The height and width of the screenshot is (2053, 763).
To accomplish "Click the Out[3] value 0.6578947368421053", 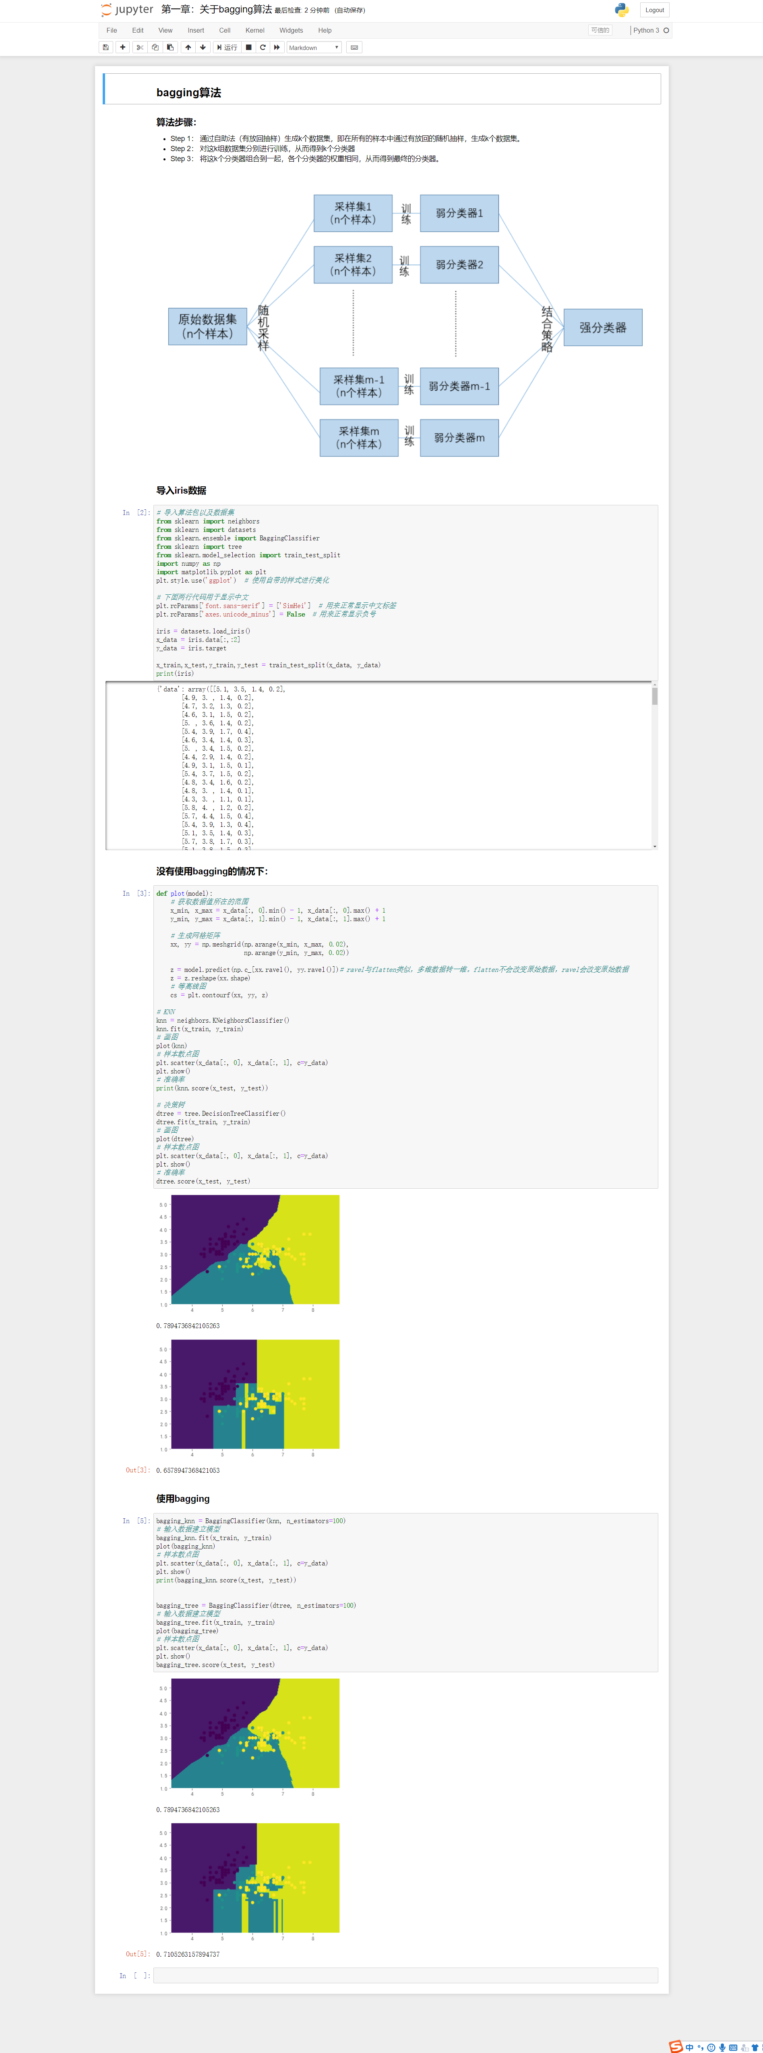I will (x=188, y=1470).
